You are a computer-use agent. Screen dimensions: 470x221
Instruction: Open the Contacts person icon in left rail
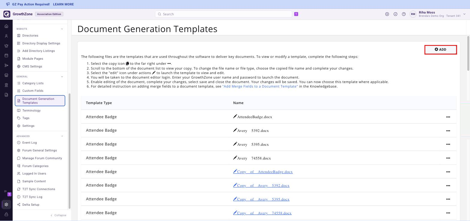6,36
